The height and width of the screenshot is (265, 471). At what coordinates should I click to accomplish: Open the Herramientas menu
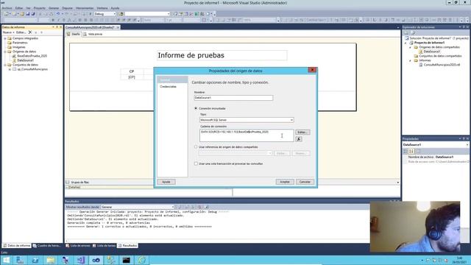coord(85,8)
